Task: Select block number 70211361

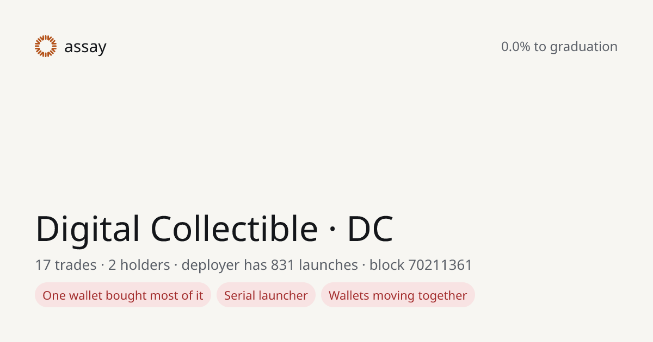Action: click(x=440, y=265)
